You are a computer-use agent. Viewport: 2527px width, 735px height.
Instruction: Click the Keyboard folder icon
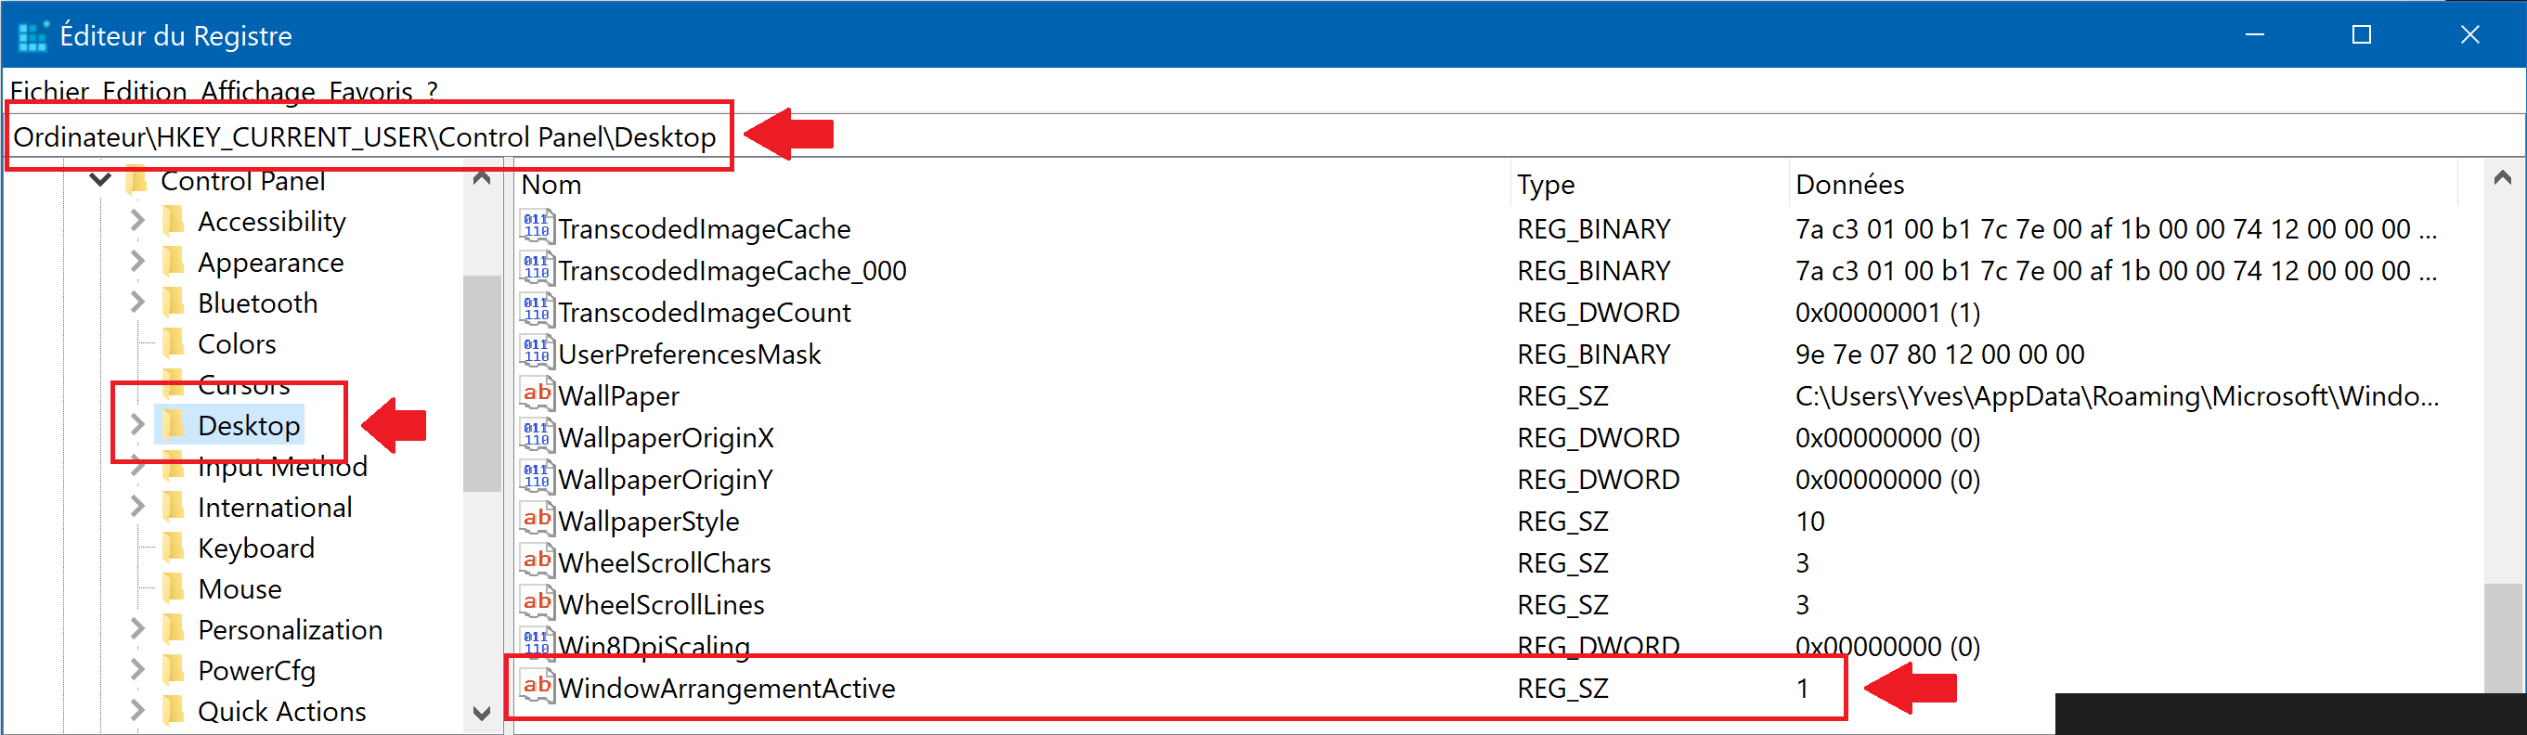[173, 548]
